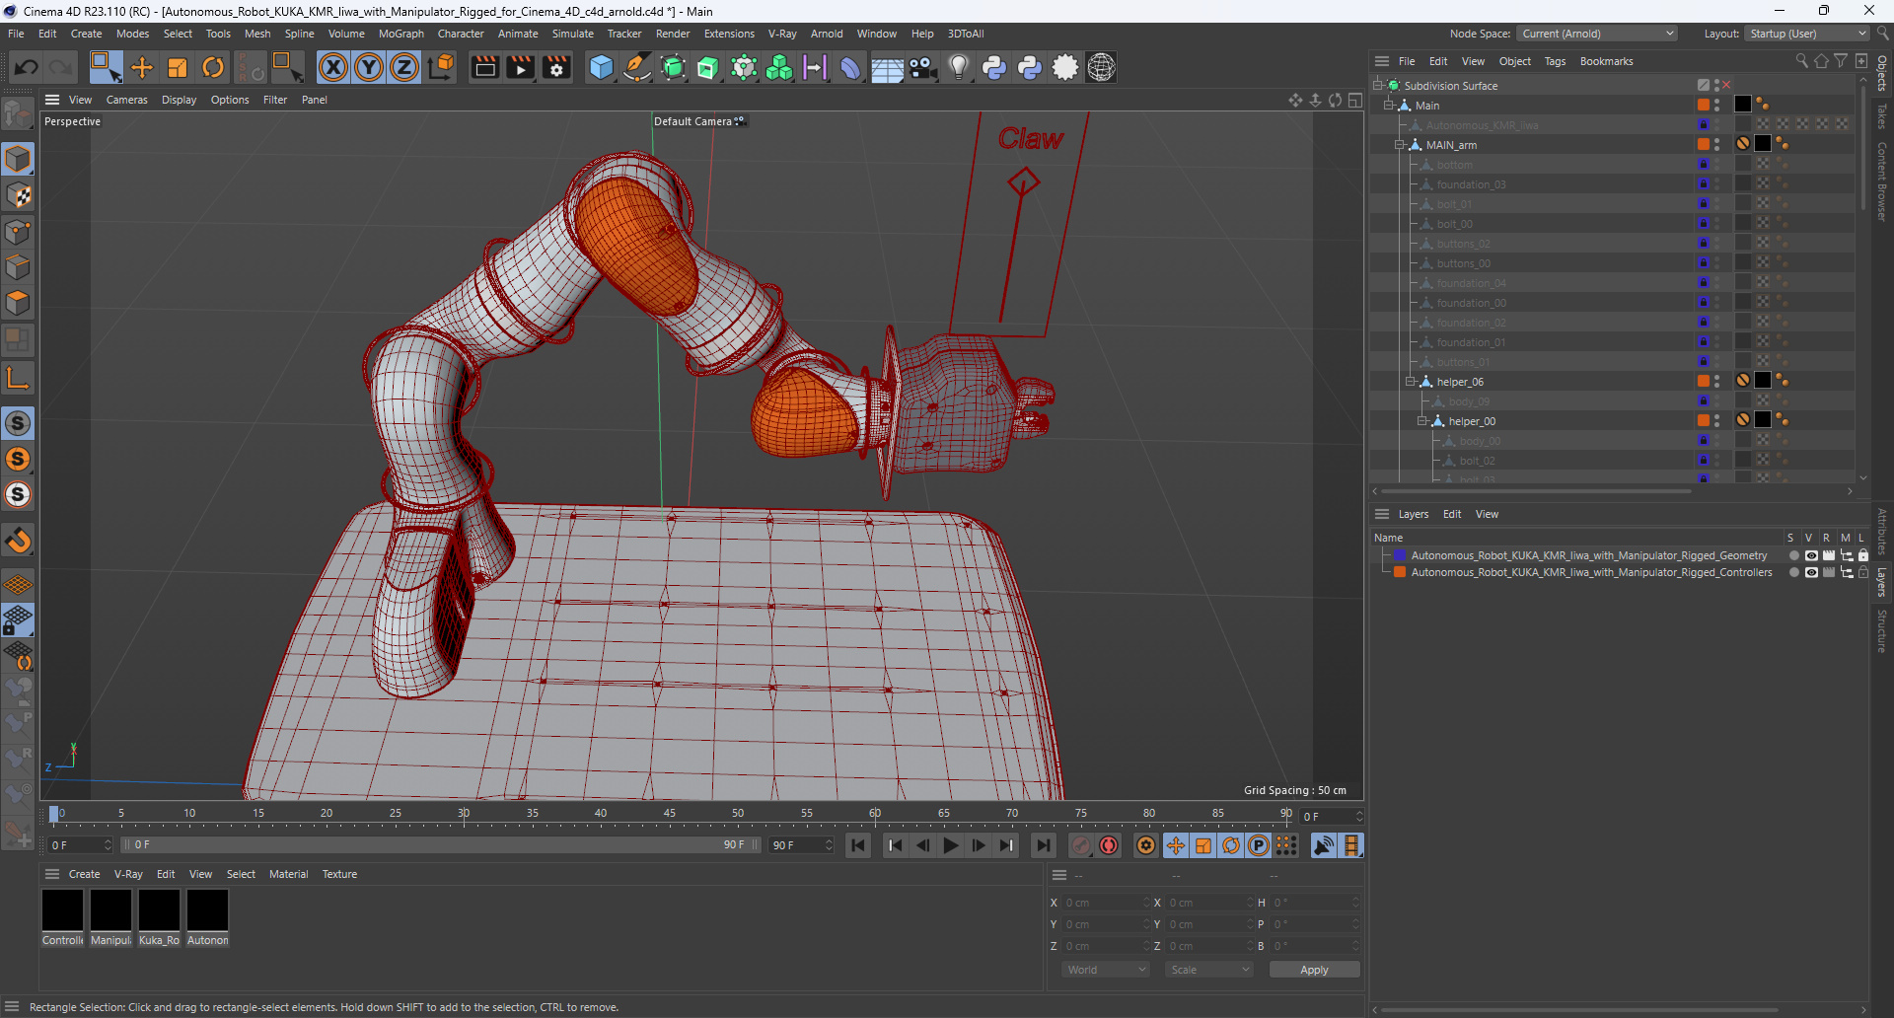Image resolution: width=1894 pixels, height=1018 pixels.
Task: Go to end of animation
Action: (1043, 845)
